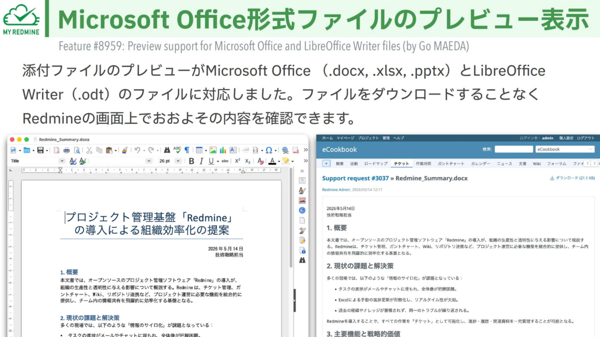
Task: Open Find & Replace binoculars in top toolbar
Action: click(167, 149)
